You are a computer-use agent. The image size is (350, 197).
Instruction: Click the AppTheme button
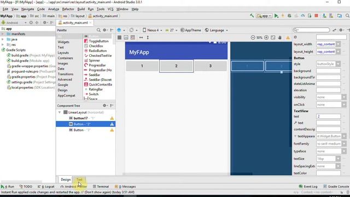(191, 30)
